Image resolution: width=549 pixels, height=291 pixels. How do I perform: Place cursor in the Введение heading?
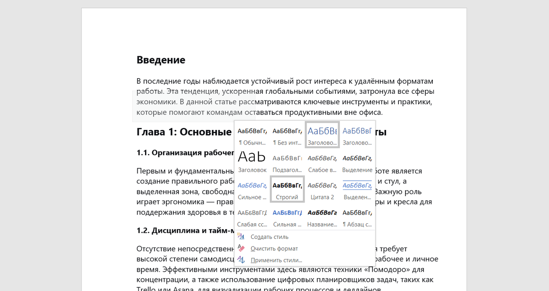161,60
